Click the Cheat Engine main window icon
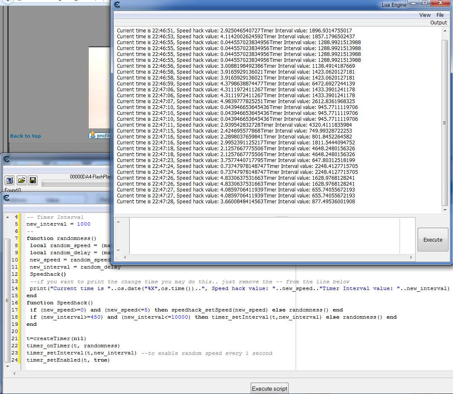This screenshot has height=394, width=453. (6, 159)
